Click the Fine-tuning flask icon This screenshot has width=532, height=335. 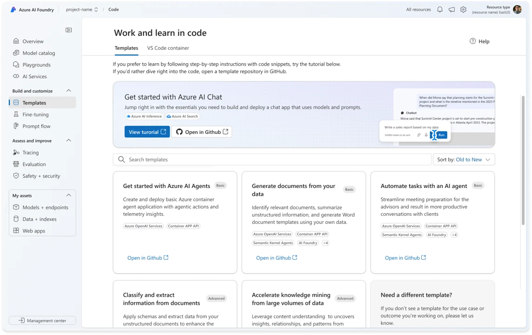[x=16, y=114]
